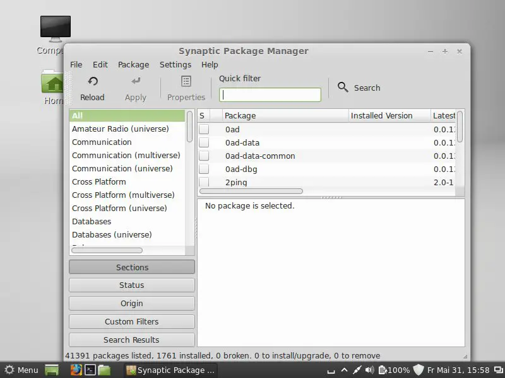Screen dimensions: 505x378
Task: Mark the checkbox for package 0ad-dbg
Action: [x=204, y=169]
